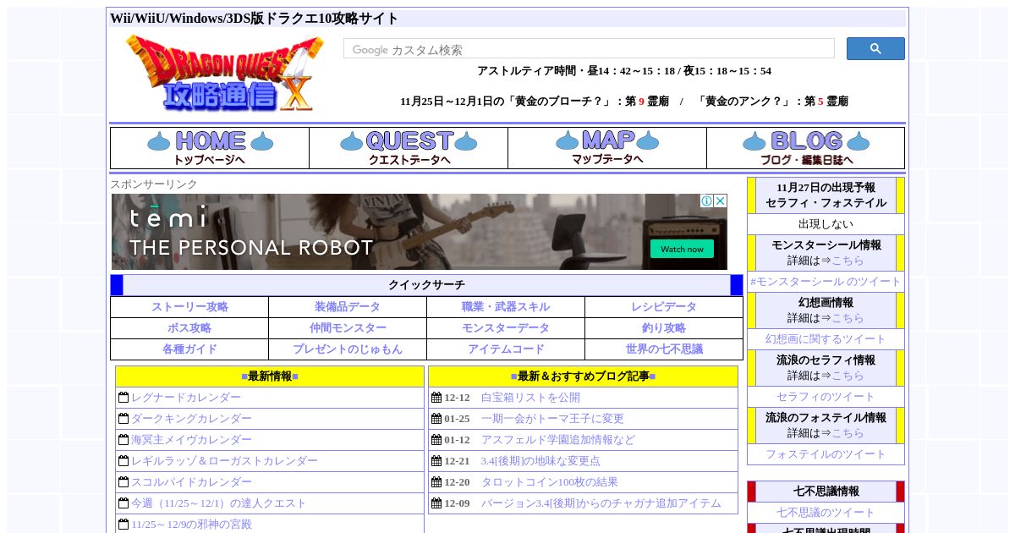Viewport: 1015px width, 533px height.
Task: Open 釣り攻略 link
Action: point(664,328)
